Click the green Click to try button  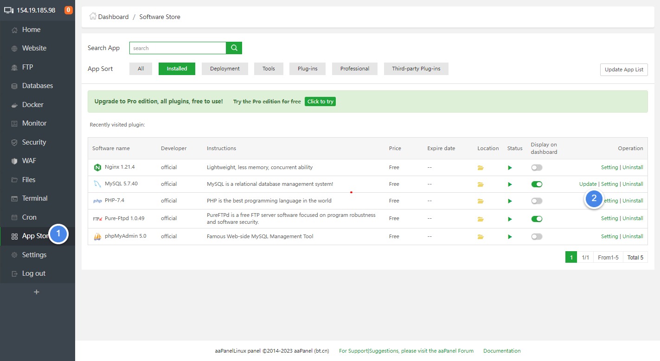320,101
